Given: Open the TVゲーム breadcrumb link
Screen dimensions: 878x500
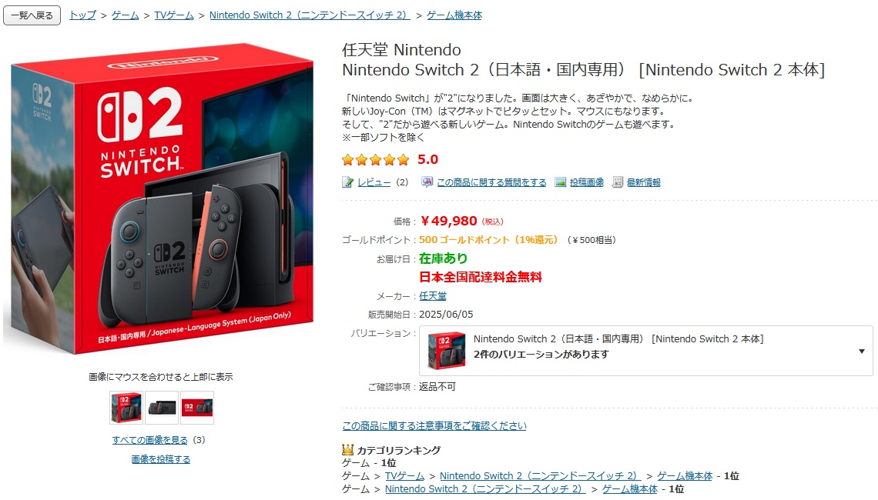Looking at the screenshot, I should tap(174, 15).
